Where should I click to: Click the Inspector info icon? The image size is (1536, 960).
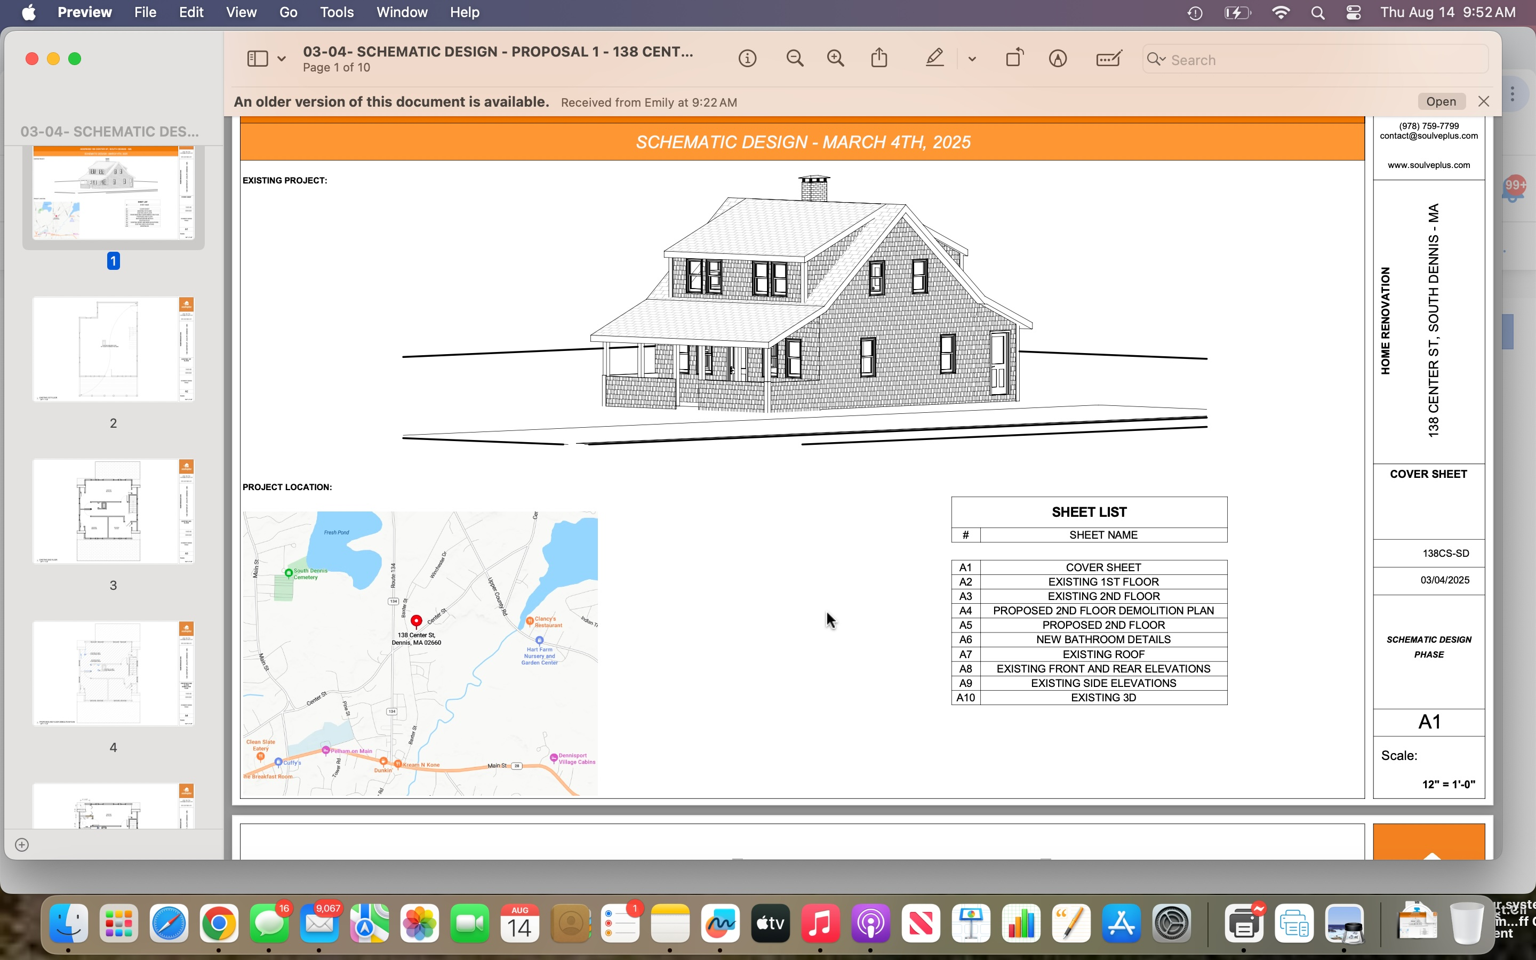pyautogui.click(x=747, y=59)
